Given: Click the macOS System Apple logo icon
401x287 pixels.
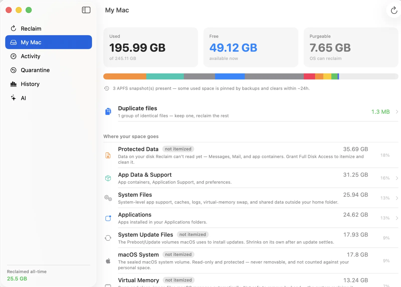Looking at the screenshot, I should pos(108,261).
